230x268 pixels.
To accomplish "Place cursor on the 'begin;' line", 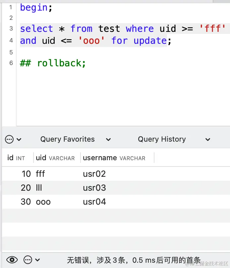I will (36, 8).
